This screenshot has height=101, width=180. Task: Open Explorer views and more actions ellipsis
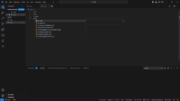23,6
